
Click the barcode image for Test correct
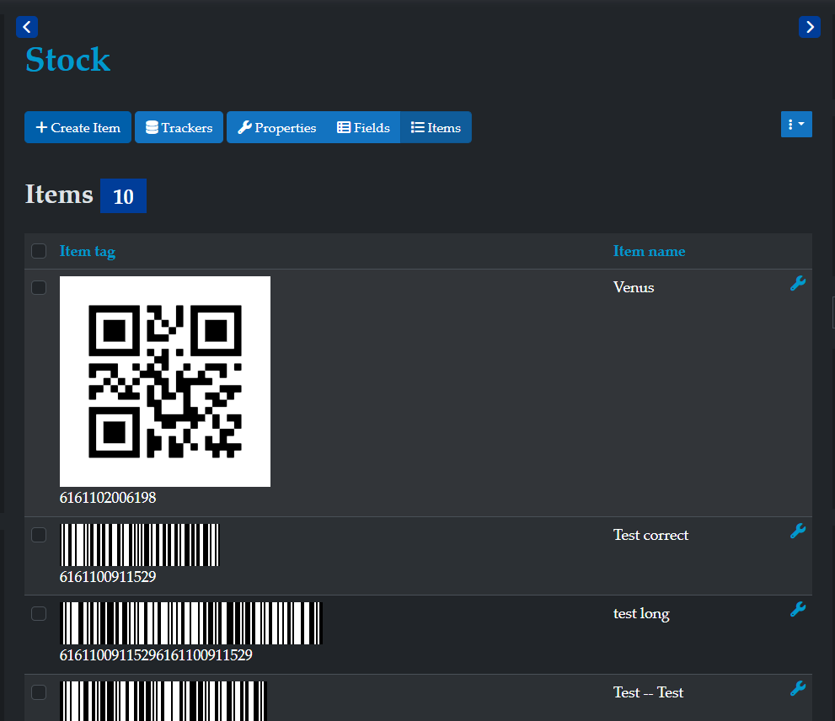(x=140, y=545)
